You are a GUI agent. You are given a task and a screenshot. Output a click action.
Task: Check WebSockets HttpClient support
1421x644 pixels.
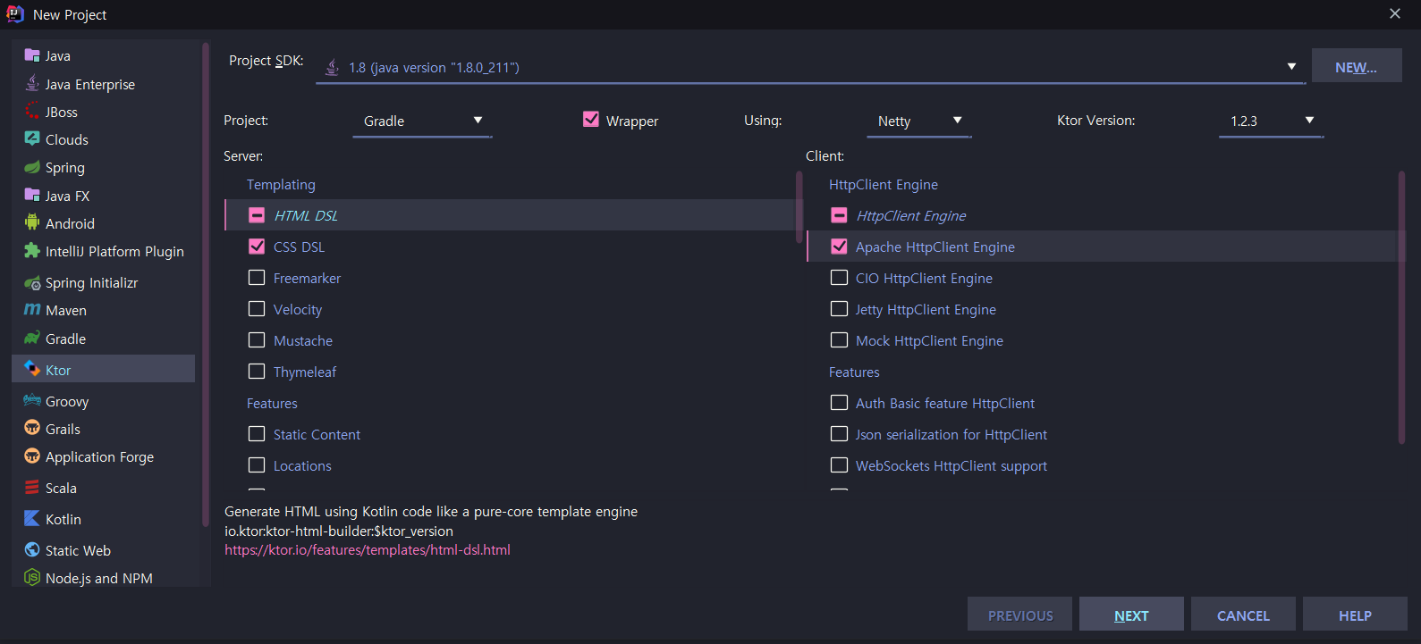click(x=839, y=465)
